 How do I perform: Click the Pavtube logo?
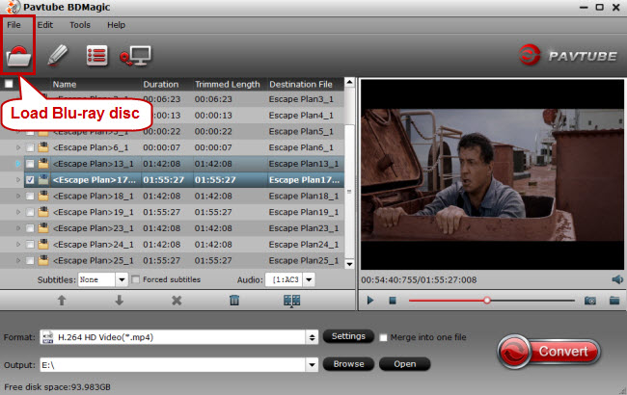(x=568, y=56)
